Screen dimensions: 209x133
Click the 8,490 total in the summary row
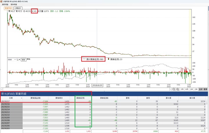[x=115, y=131]
